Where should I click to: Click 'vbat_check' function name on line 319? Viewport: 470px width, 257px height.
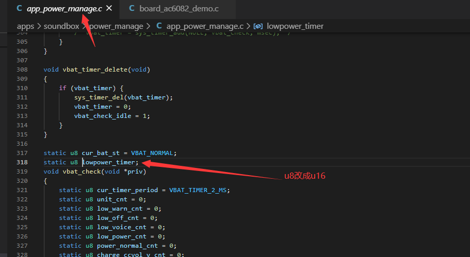[x=82, y=172]
